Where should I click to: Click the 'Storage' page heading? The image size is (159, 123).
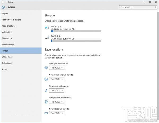[50, 15]
